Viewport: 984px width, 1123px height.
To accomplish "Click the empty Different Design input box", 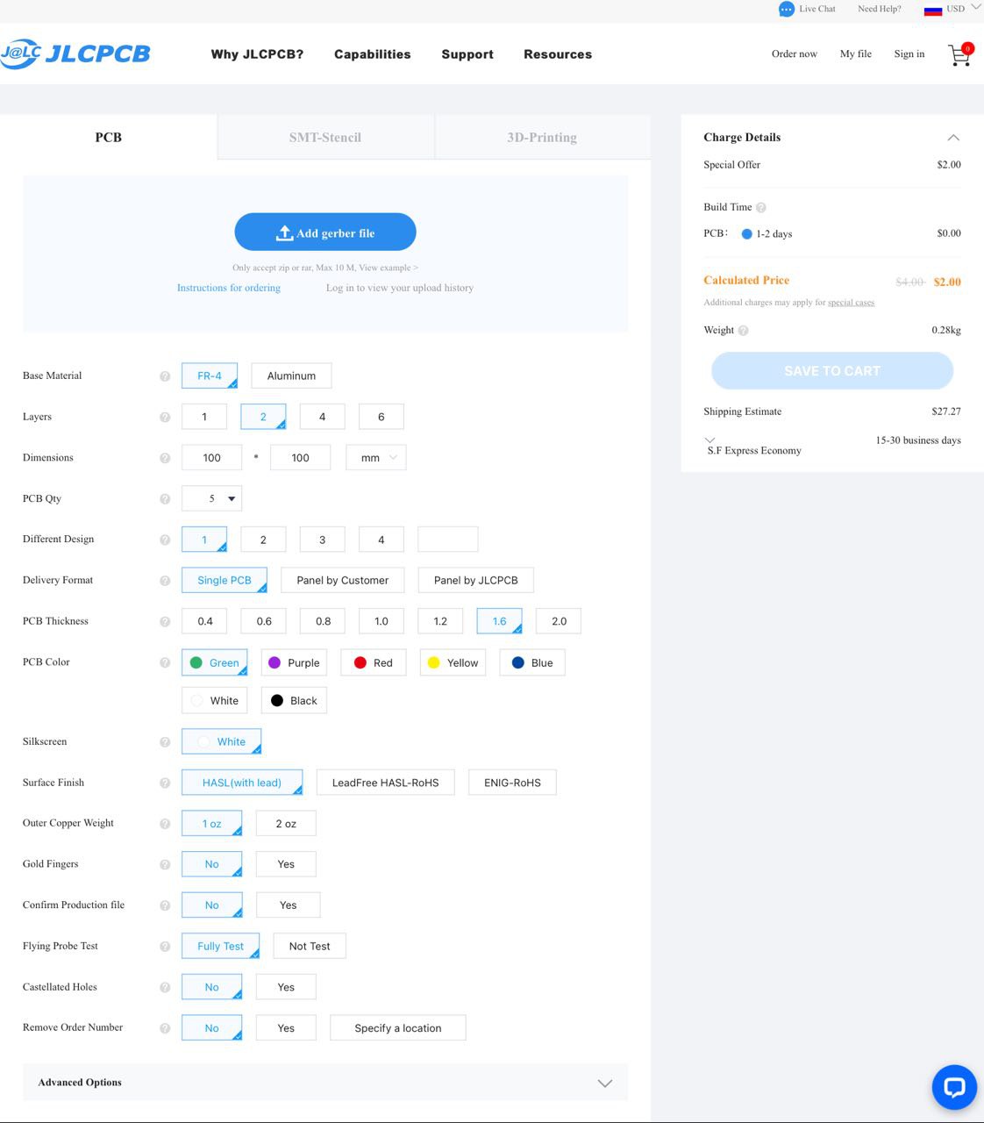I will [x=448, y=539].
